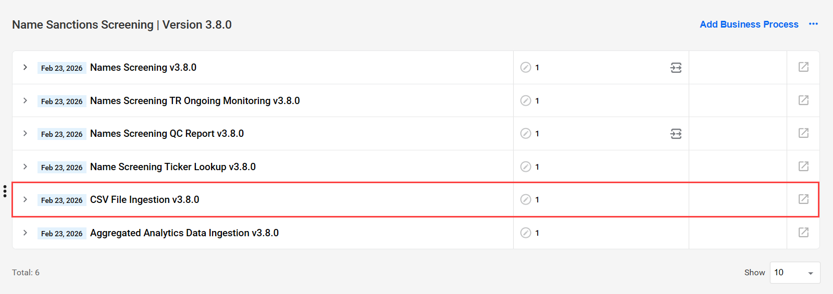Expand Names Screening v3.8.0 row

tap(25, 67)
